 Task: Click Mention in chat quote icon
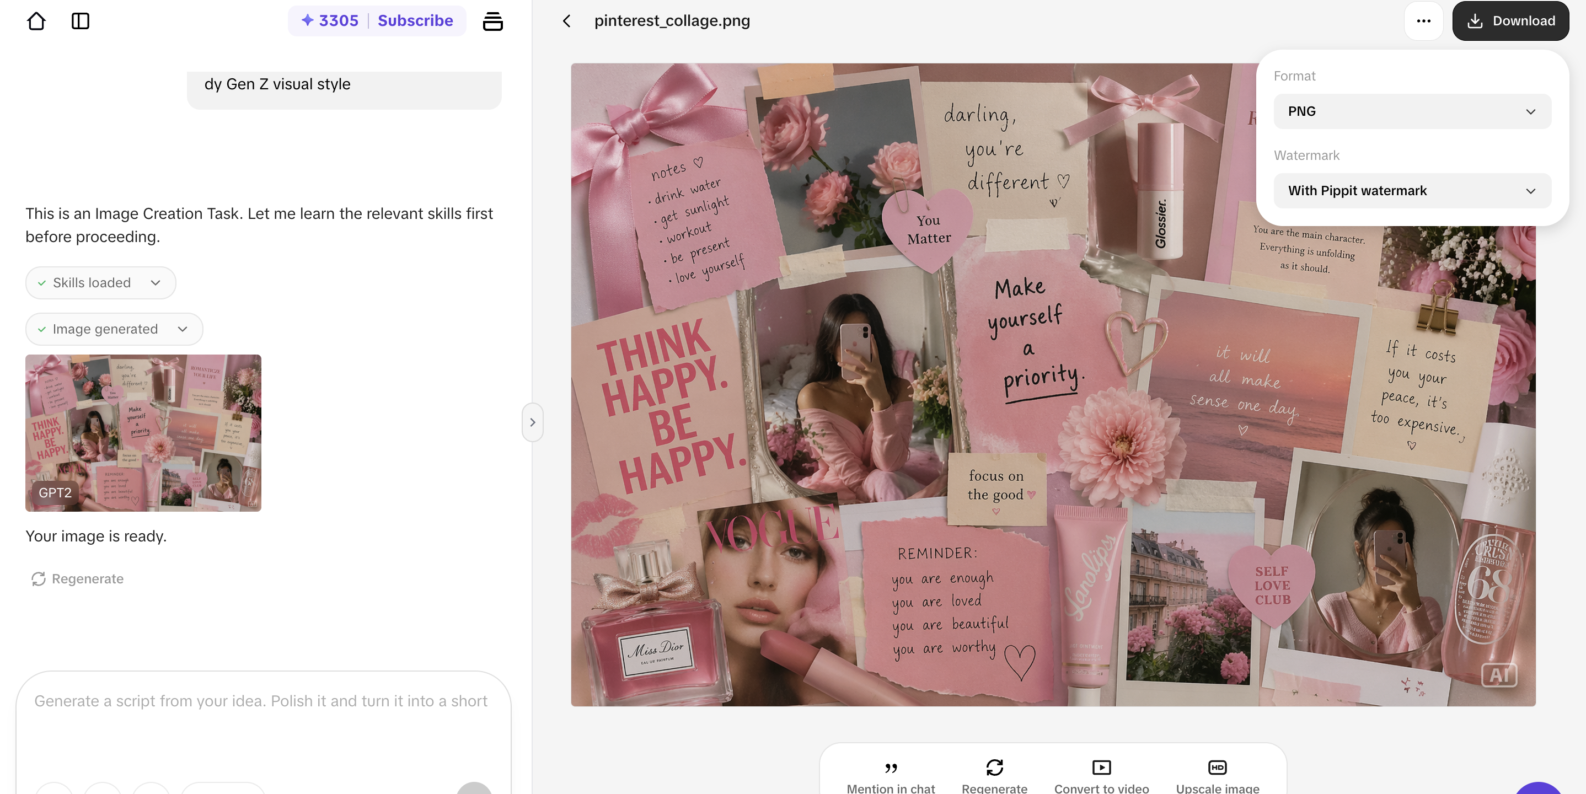point(890,768)
